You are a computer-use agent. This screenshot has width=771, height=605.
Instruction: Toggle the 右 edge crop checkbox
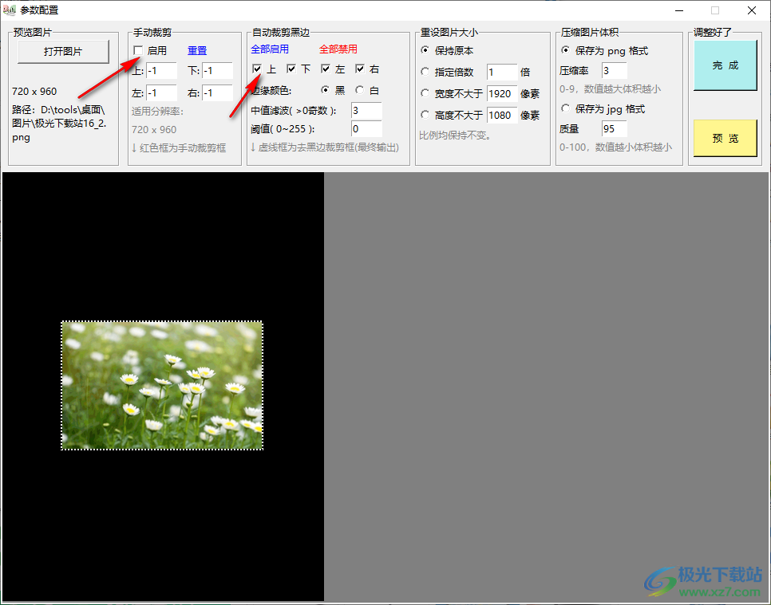pyautogui.click(x=360, y=69)
